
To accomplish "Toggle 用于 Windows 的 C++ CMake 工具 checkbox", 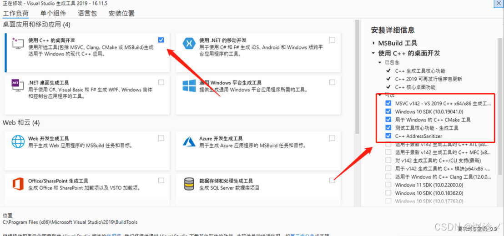I will tap(388, 120).
